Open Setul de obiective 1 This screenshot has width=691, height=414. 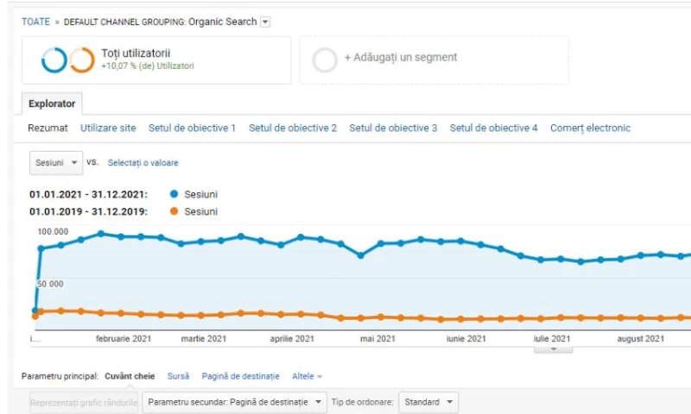coord(192,128)
